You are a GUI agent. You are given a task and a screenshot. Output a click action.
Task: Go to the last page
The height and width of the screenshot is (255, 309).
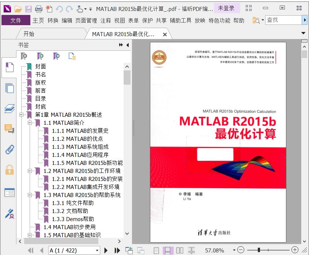[117, 251]
